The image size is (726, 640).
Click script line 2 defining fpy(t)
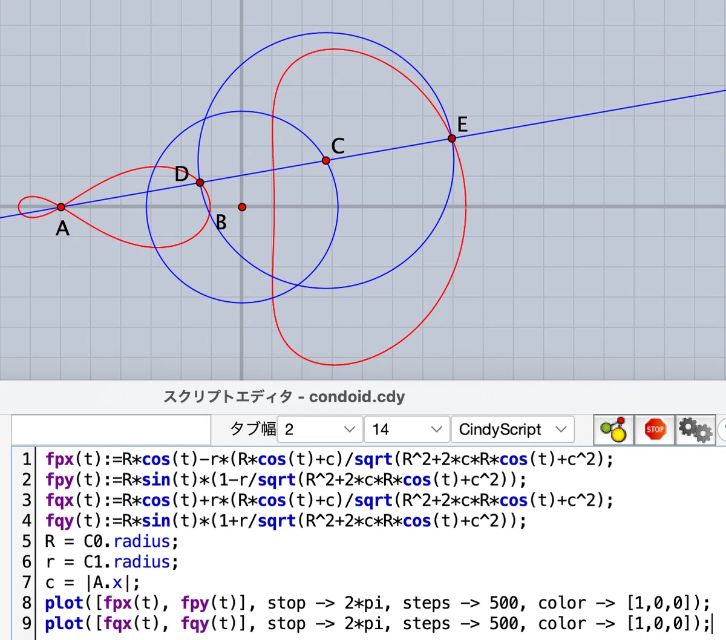286,480
